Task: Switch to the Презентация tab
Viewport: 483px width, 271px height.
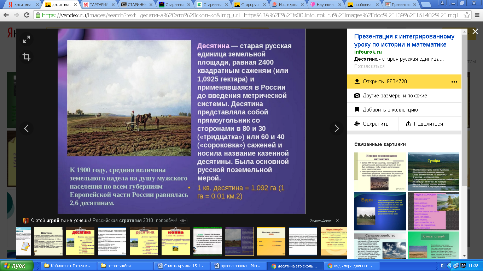Action: 400,5
